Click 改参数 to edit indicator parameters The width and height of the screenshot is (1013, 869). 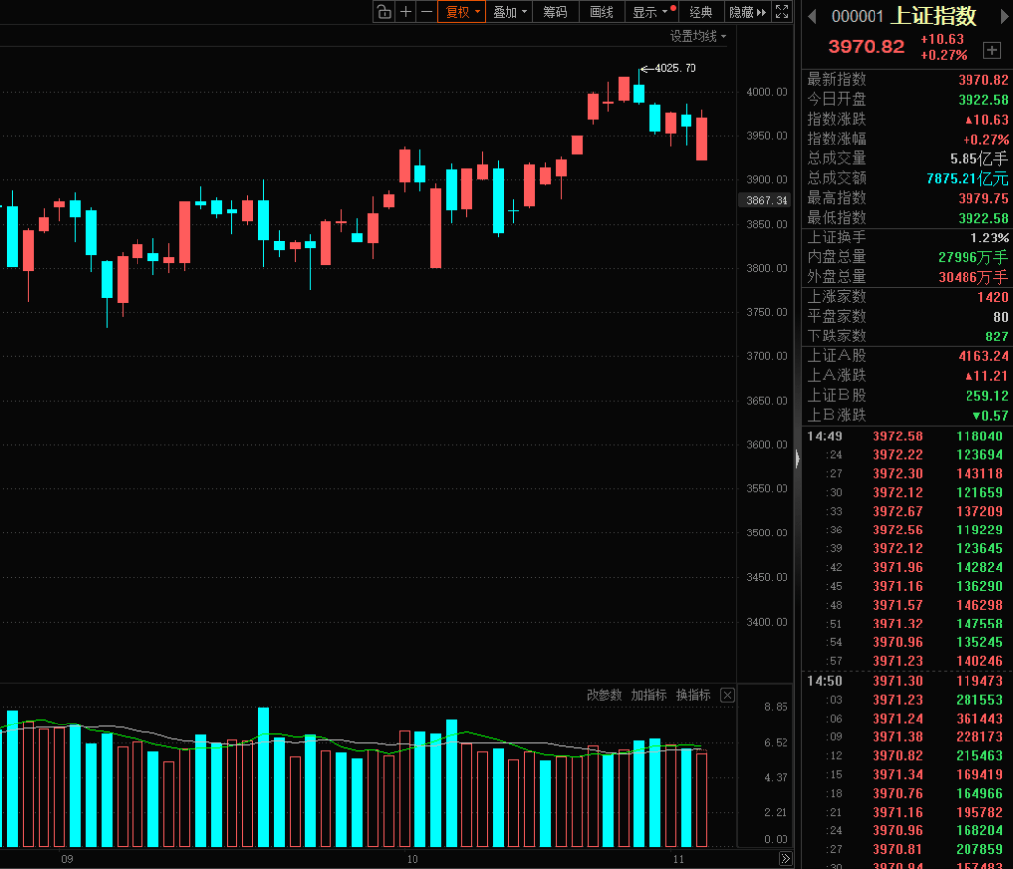[x=603, y=695]
